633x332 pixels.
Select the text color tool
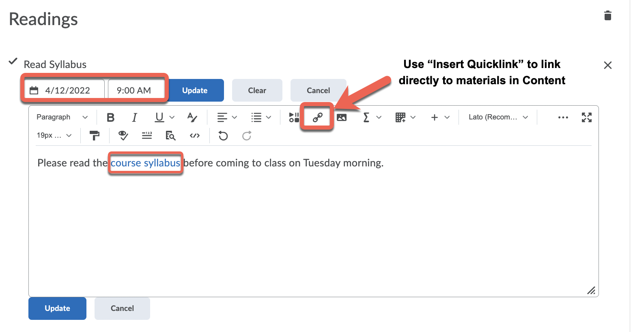(x=192, y=117)
